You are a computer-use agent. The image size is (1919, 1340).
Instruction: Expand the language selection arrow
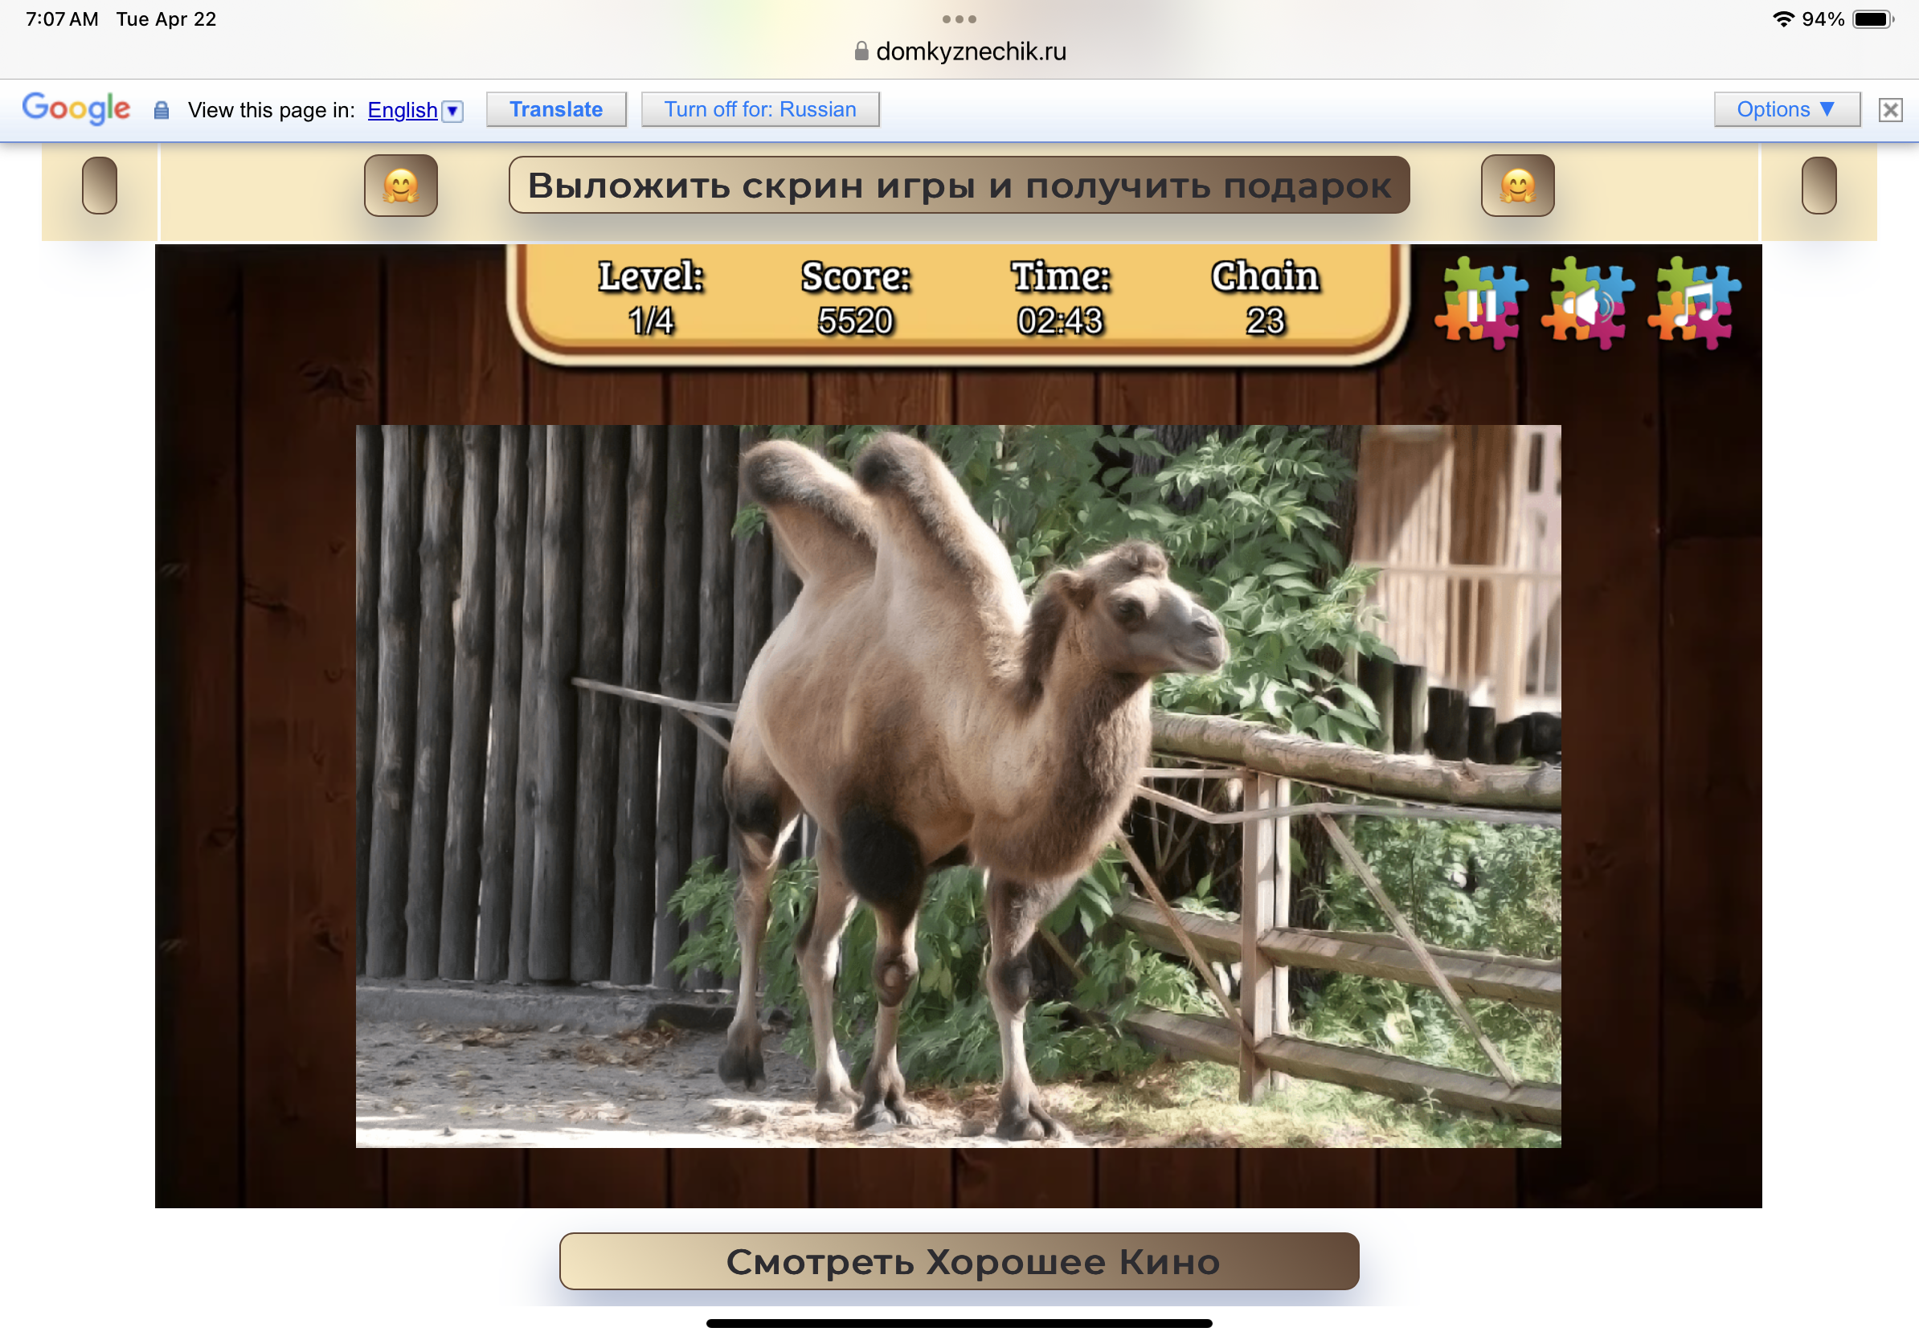[x=452, y=110]
